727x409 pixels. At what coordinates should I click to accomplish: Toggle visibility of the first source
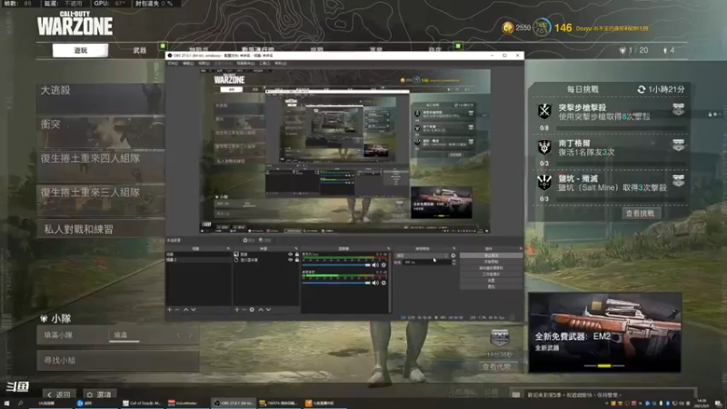[290, 254]
